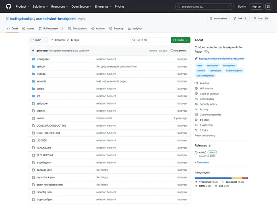Click the Custom properties icon
Viewport: 277px width, 206px height.
coord(196,115)
